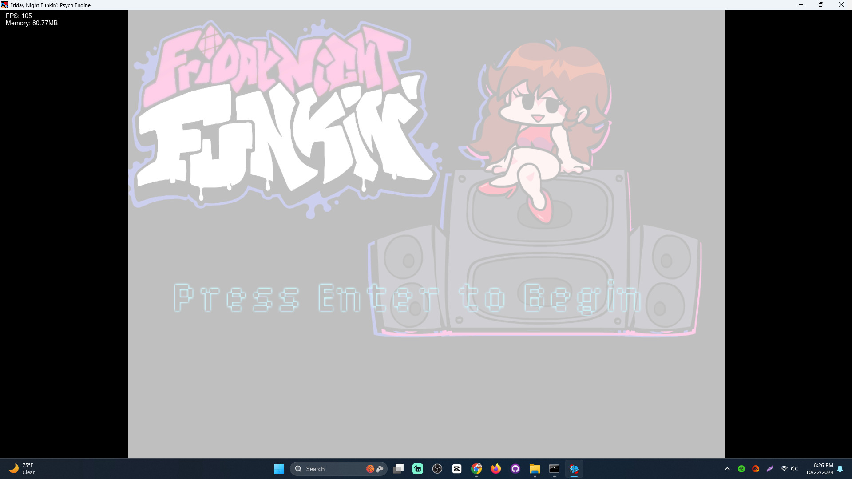Screen dimensions: 852x479
Task: Open the Razer tray icon
Action: click(741, 469)
